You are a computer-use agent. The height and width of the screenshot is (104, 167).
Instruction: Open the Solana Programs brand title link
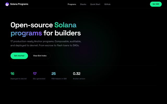19,4
